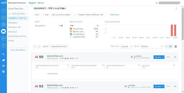
Task: Click the credit card icon beside score 99
Action: point(36,57)
